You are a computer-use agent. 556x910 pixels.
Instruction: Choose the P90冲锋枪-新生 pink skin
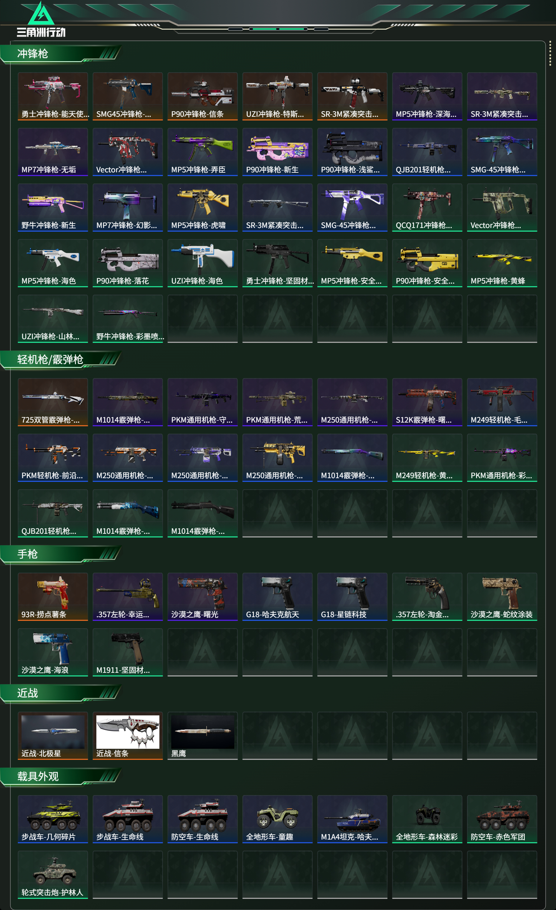(277, 152)
